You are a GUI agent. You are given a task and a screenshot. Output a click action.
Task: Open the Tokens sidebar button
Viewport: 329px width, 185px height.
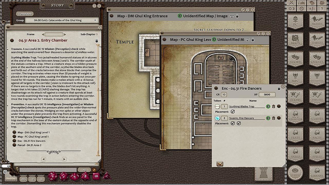point(296,173)
